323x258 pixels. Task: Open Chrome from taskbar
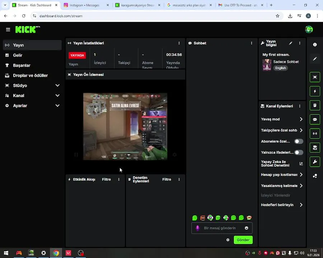tap(56, 253)
